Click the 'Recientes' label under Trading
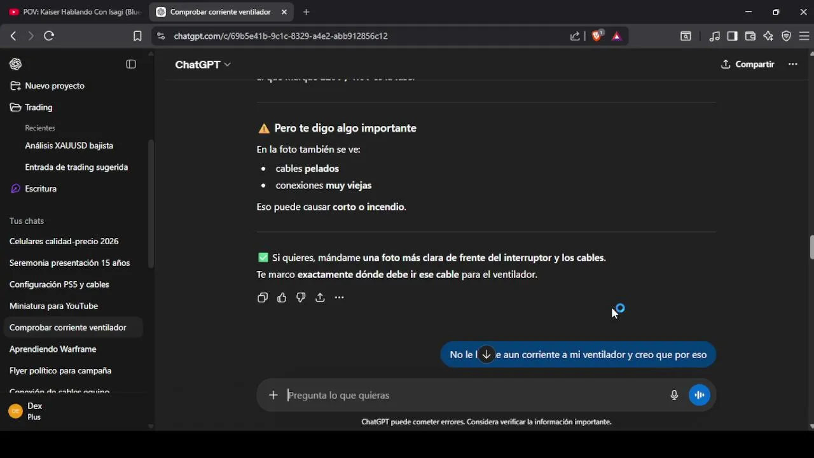The width and height of the screenshot is (814, 458). pyautogui.click(x=40, y=128)
